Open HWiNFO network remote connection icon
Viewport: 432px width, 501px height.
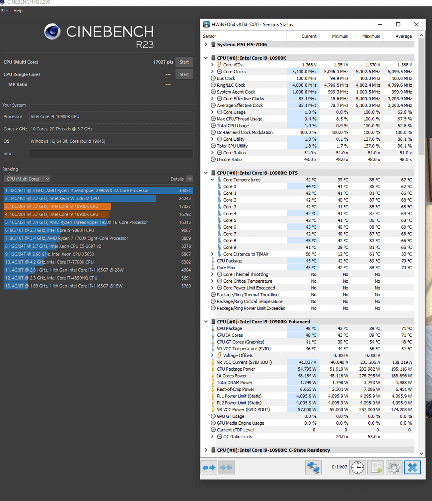[313, 467]
